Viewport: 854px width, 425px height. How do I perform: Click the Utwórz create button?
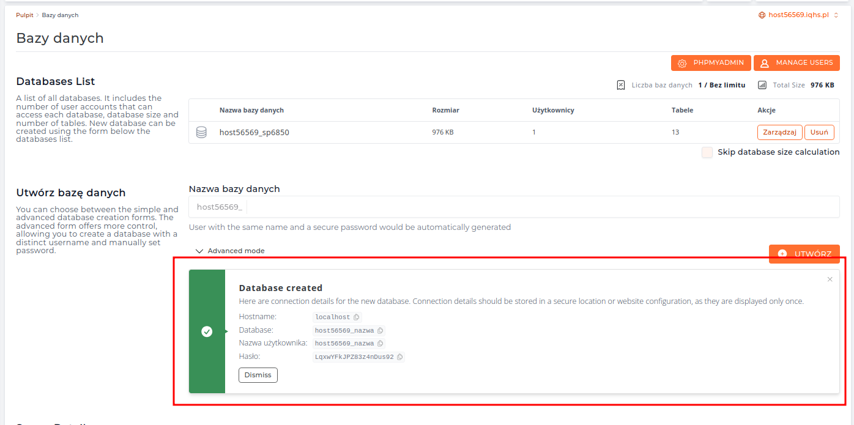click(804, 254)
